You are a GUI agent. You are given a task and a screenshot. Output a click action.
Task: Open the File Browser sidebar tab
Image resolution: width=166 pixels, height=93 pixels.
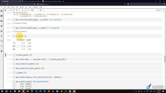pyautogui.click(x=2, y=11)
